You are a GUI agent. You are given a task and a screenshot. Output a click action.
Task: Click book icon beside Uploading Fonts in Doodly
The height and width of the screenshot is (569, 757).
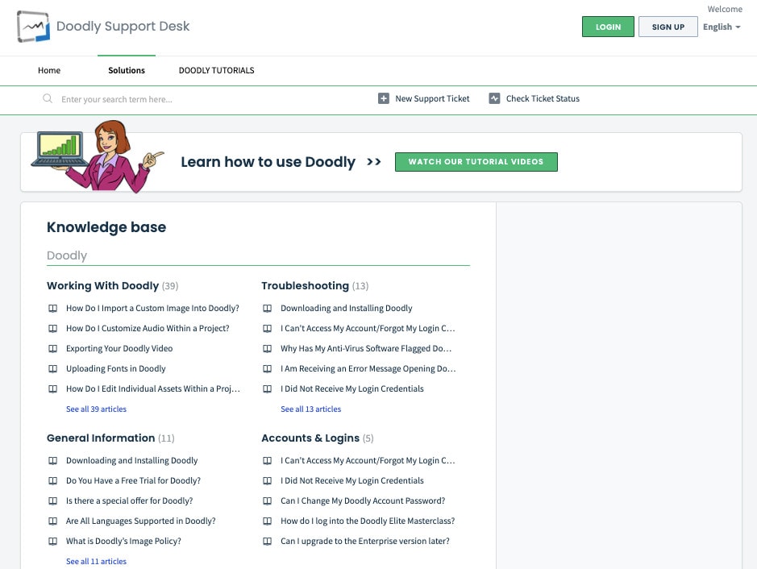pos(52,368)
